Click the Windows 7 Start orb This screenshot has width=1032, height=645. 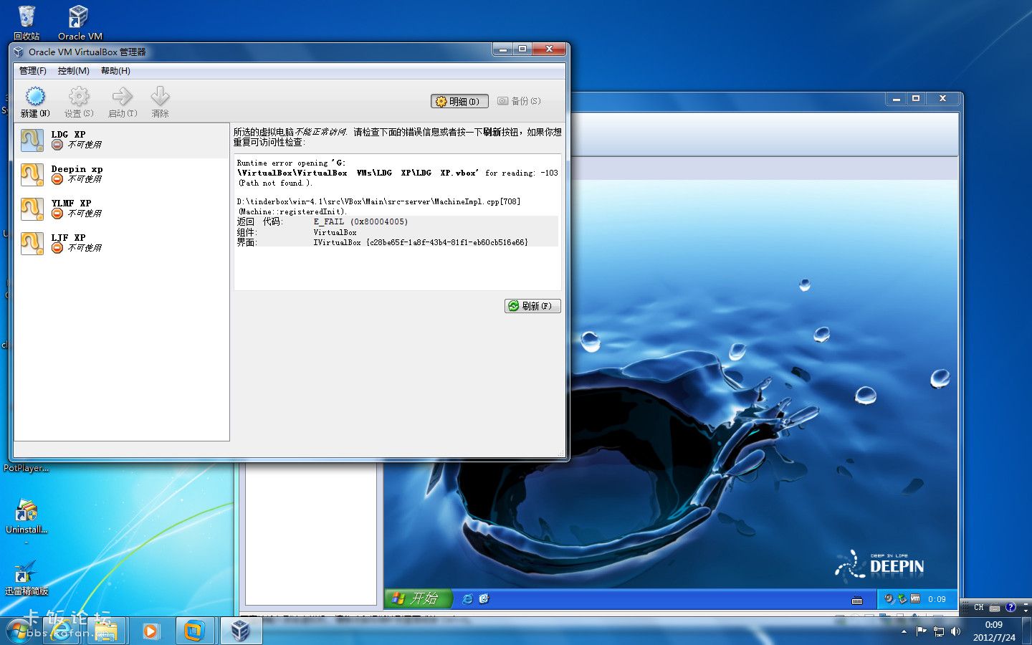tap(20, 630)
